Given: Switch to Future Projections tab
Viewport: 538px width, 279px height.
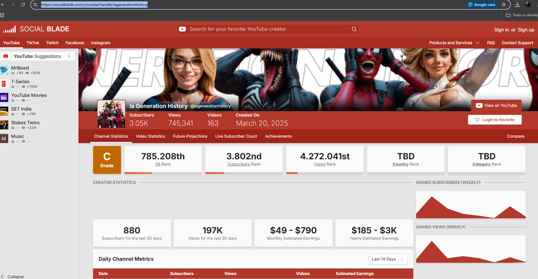Looking at the screenshot, I should coord(190,136).
